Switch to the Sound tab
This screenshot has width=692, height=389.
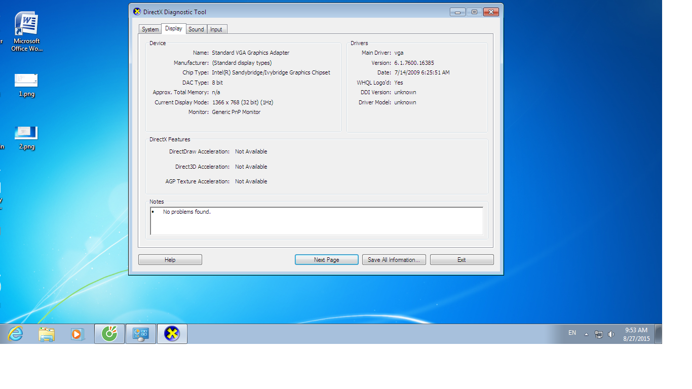196,29
